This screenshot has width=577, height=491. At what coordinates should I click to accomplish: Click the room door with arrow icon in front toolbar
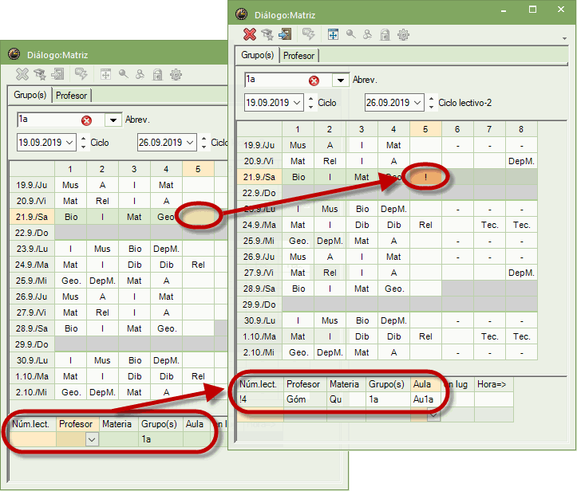pyautogui.click(x=285, y=34)
